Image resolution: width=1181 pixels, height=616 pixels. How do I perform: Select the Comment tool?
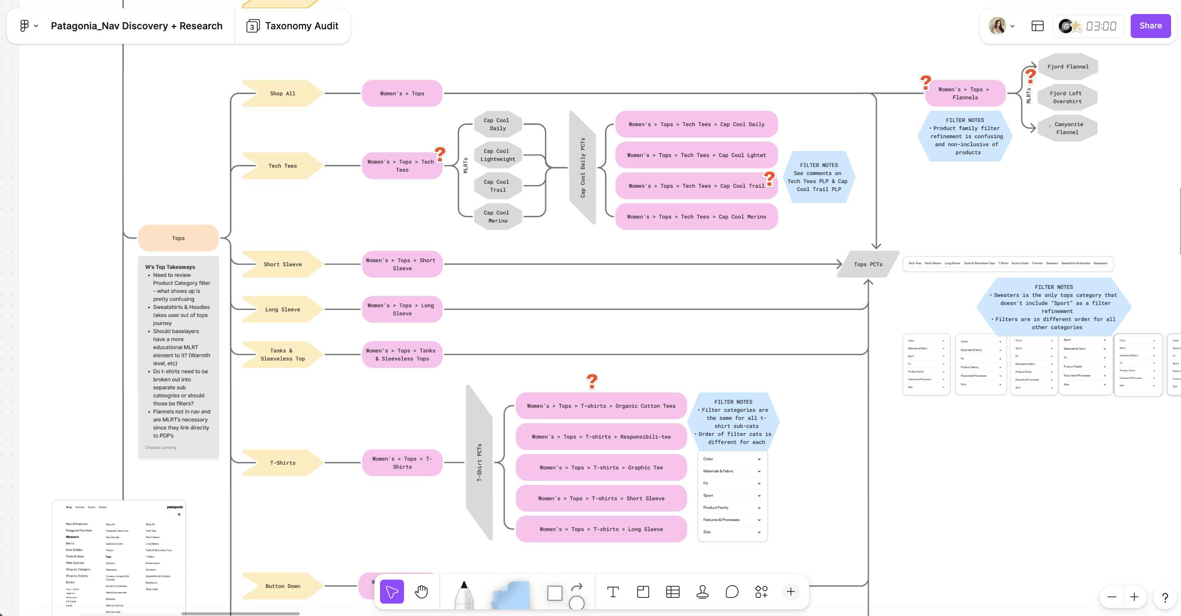point(732,592)
